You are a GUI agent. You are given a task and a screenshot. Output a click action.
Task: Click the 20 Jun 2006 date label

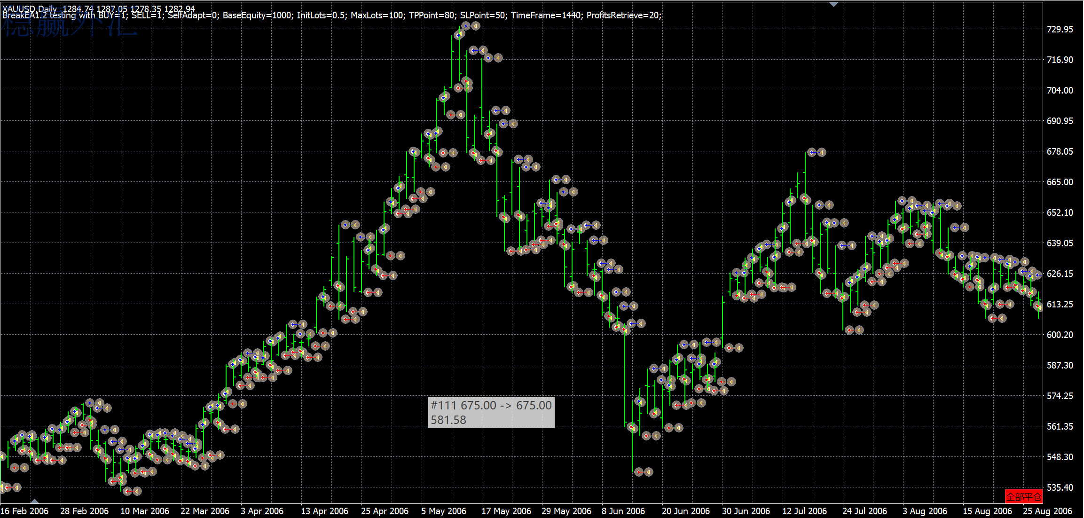[686, 511]
